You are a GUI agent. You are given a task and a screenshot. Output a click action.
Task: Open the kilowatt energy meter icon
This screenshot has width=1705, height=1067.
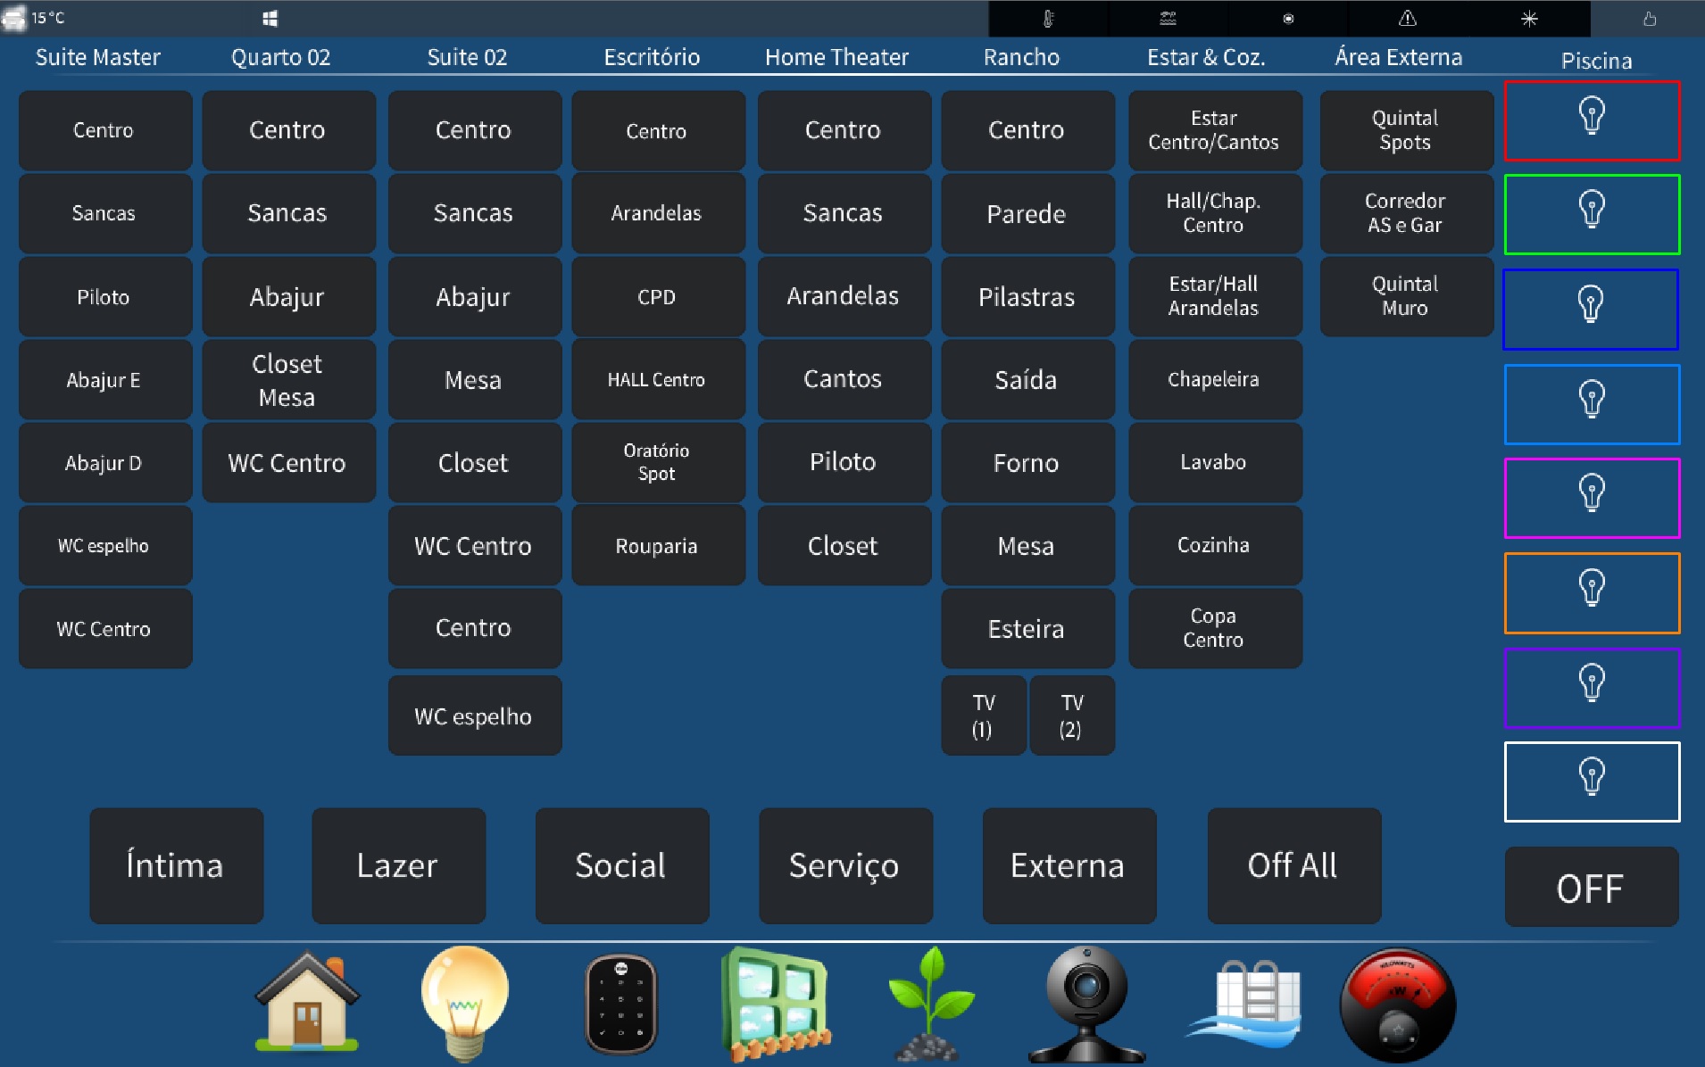point(1397,1003)
